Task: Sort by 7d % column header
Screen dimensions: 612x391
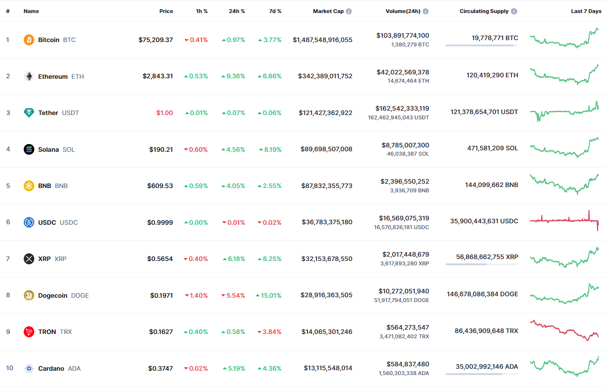Action: [x=276, y=11]
